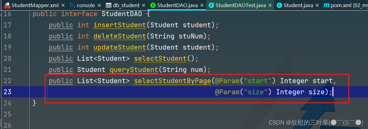Image resolution: width=368 pixels, height=129 pixels.
Task: Click line number 16 in gutter
Action: (x=7, y=14)
